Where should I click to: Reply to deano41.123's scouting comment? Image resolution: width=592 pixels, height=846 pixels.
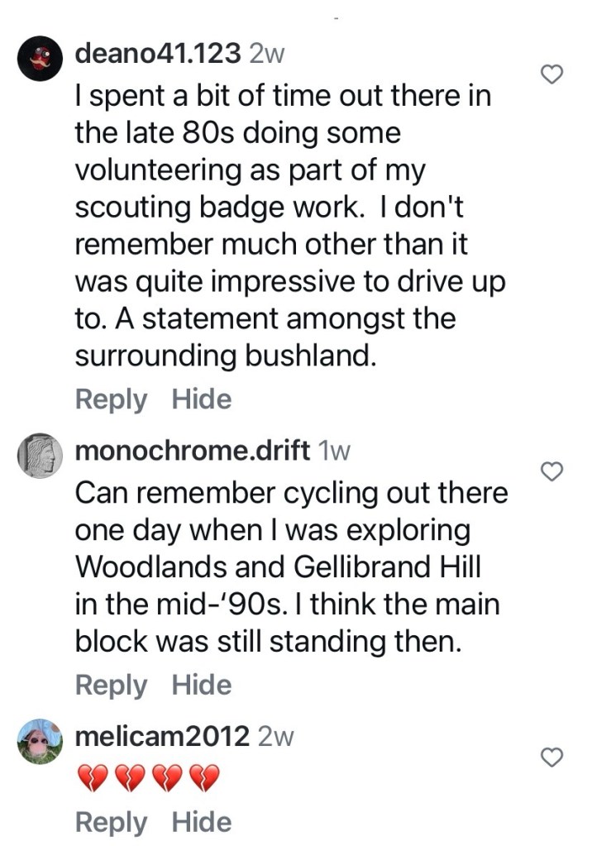111,399
